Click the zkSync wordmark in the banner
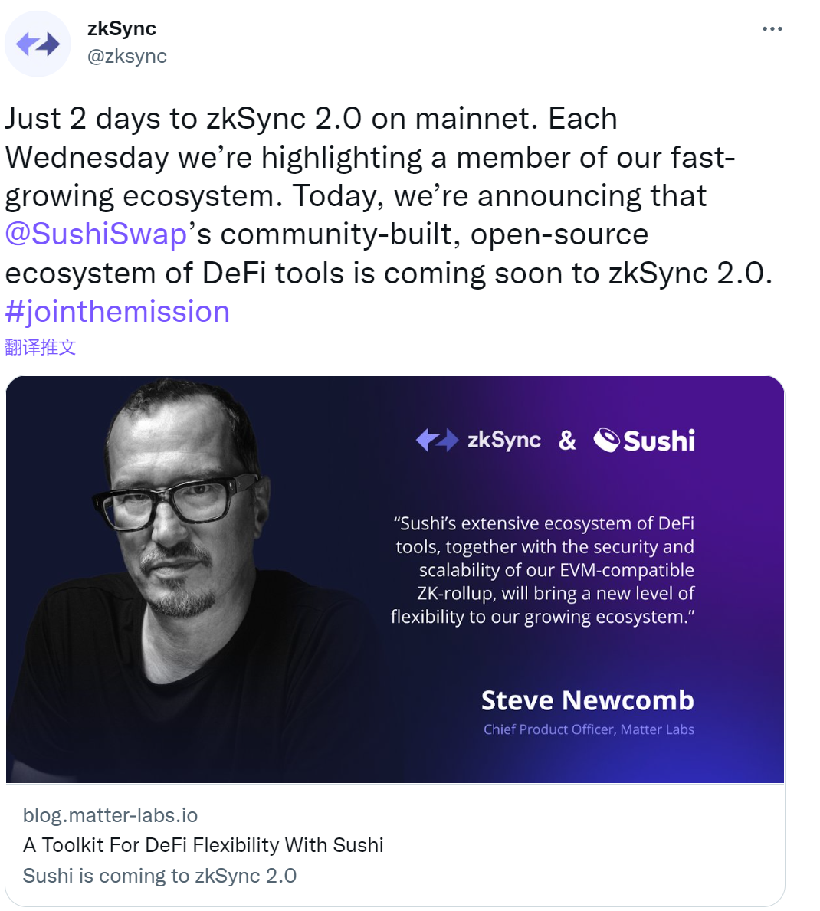Viewport: 820px width, 911px height. (503, 440)
